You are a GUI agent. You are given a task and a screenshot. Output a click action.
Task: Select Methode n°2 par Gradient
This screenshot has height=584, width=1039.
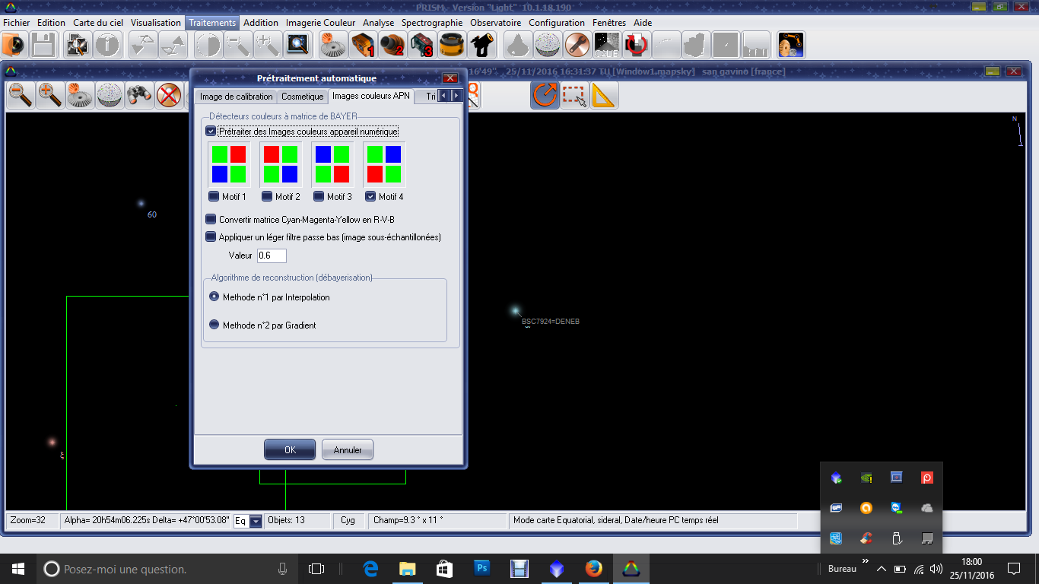[214, 325]
